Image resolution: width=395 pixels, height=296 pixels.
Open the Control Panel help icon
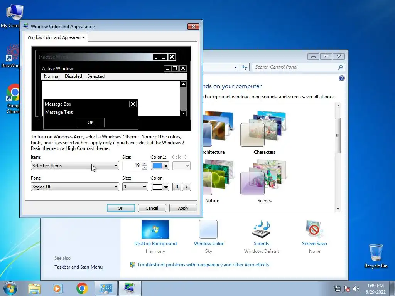[342, 78]
